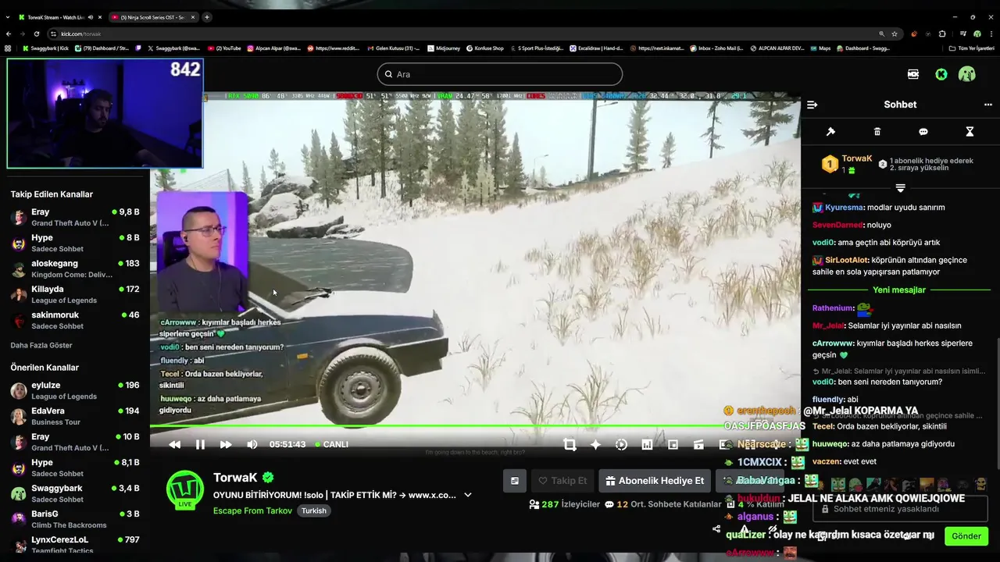
Task: Open the clip crop tool in the player
Action: click(570, 444)
